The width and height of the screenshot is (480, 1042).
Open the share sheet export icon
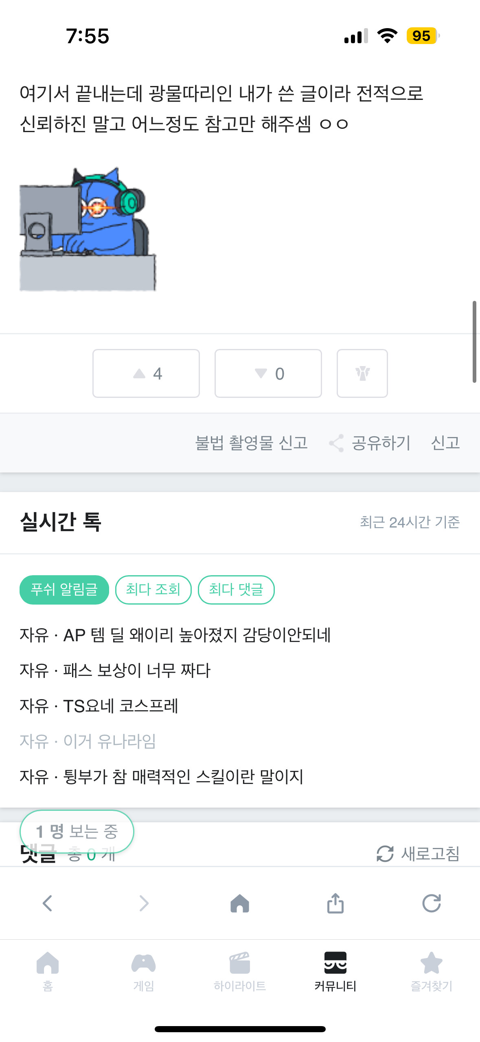[335, 903]
